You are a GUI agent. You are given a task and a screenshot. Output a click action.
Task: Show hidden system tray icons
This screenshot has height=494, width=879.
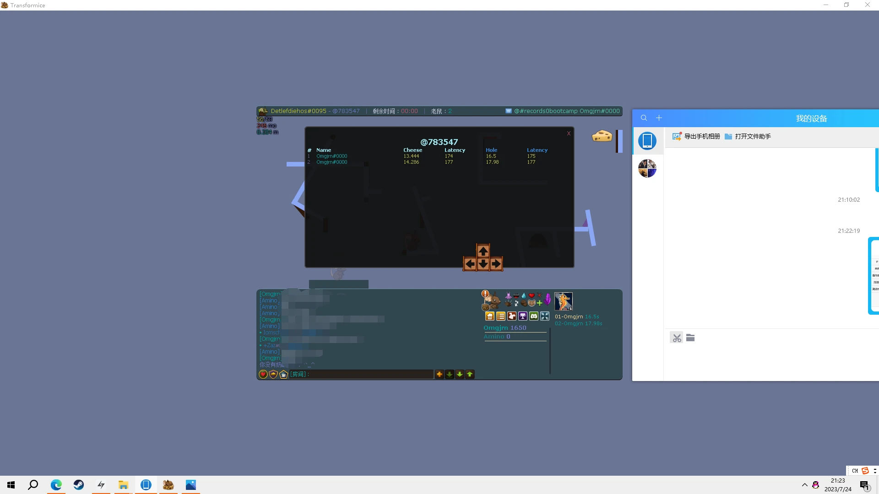pos(804,485)
